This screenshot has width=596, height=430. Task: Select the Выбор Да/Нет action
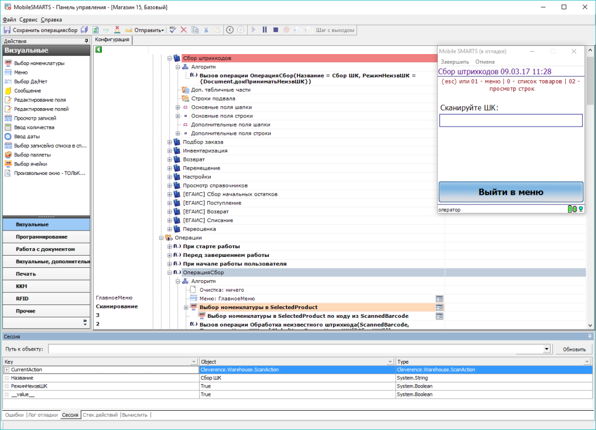point(31,81)
